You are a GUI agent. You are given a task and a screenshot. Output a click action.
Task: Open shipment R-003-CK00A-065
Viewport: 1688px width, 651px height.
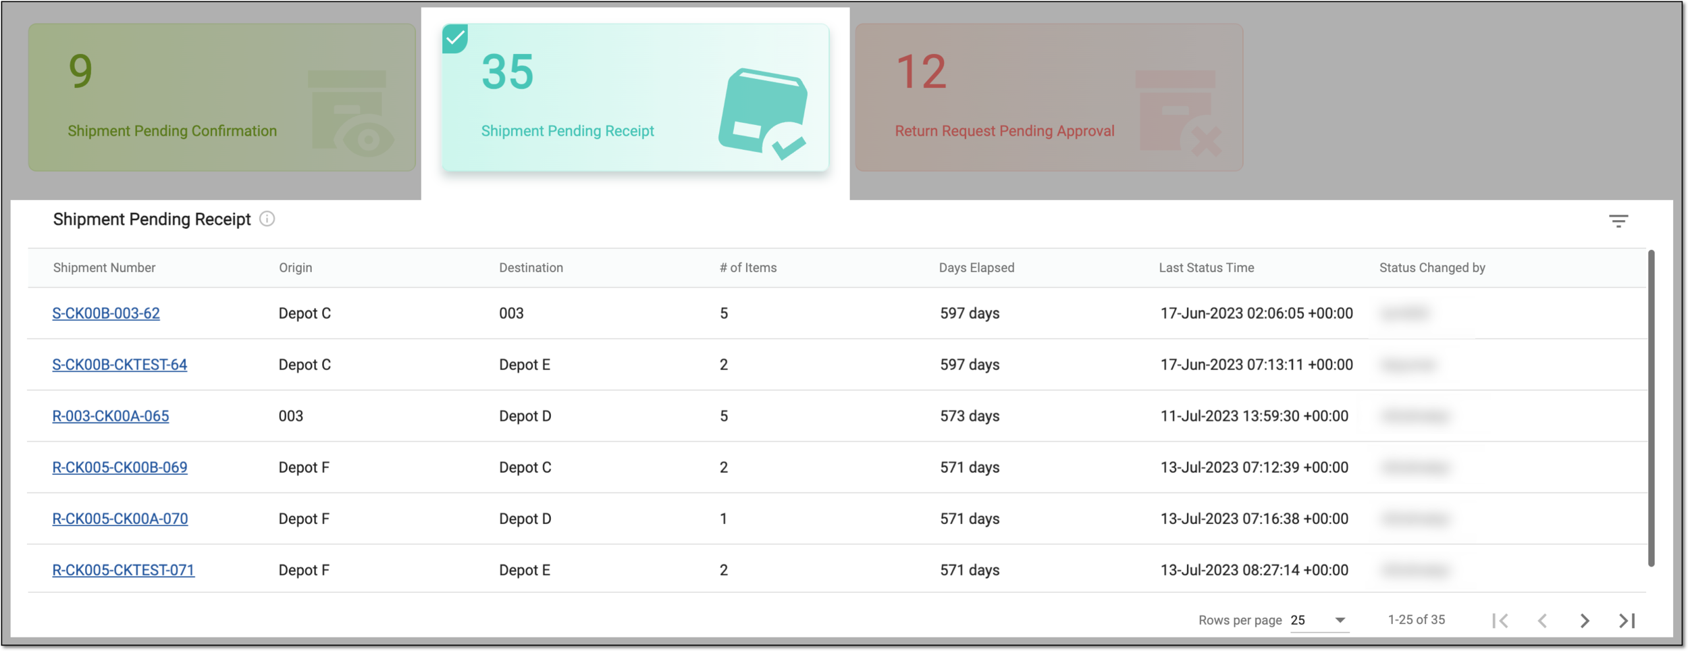[x=111, y=416]
